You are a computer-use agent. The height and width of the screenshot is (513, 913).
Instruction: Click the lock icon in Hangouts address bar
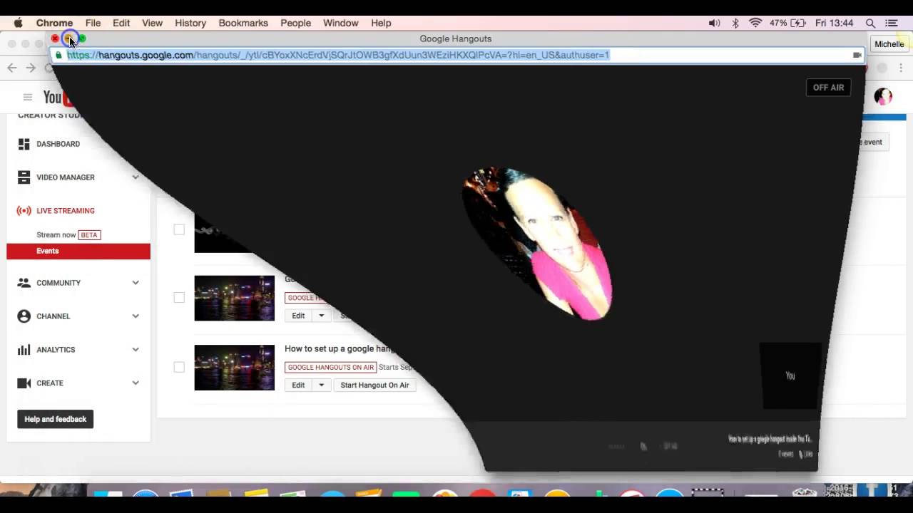pyautogui.click(x=58, y=55)
